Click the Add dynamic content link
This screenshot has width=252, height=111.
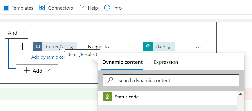[x=48, y=57]
